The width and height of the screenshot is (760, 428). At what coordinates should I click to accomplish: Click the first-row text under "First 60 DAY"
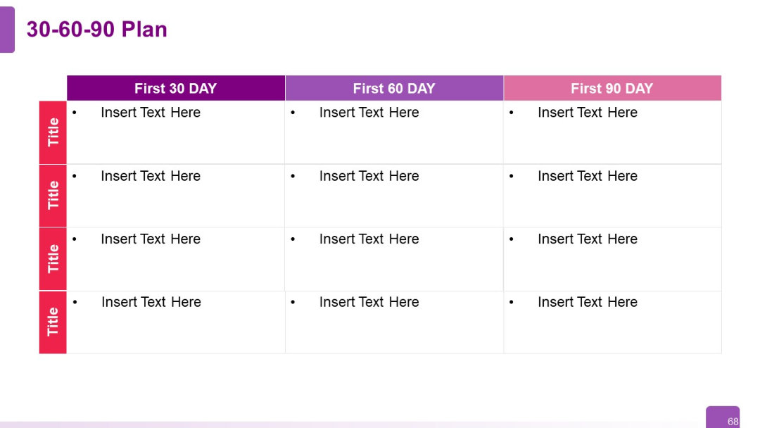pos(369,113)
